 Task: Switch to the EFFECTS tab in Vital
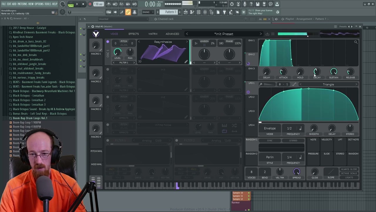pos(133,34)
